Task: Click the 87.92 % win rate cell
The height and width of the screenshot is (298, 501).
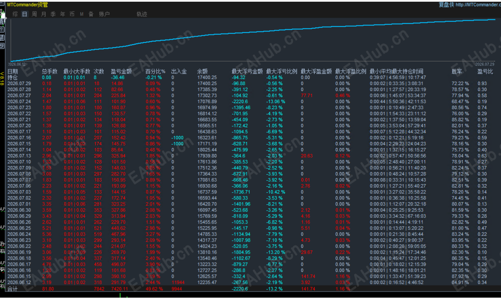Action: (x=461, y=276)
